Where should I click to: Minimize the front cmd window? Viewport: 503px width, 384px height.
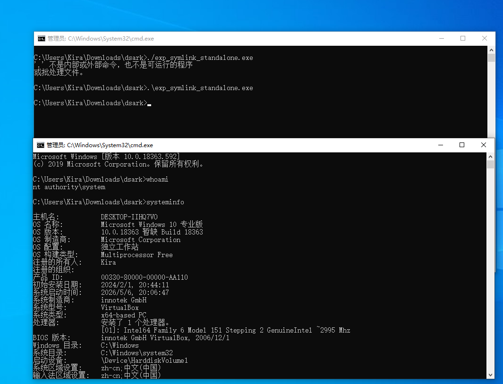(441, 145)
